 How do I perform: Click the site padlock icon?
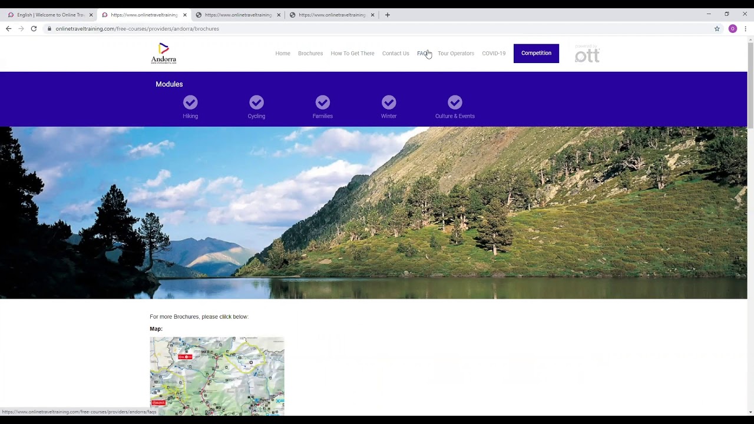click(x=49, y=28)
